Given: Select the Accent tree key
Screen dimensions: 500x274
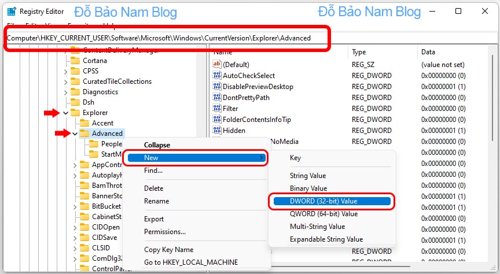Looking at the screenshot, I should pyautogui.click(x=102, y=123).
